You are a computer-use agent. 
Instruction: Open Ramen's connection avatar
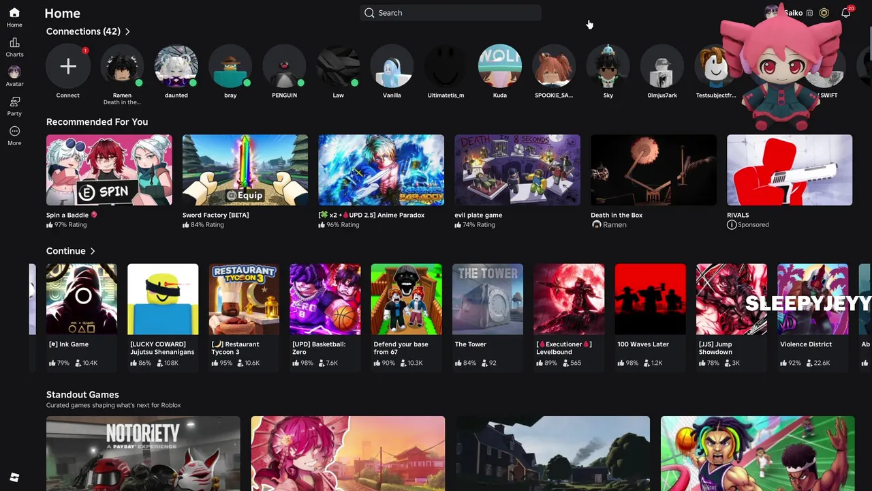click(x=122, y=66)
